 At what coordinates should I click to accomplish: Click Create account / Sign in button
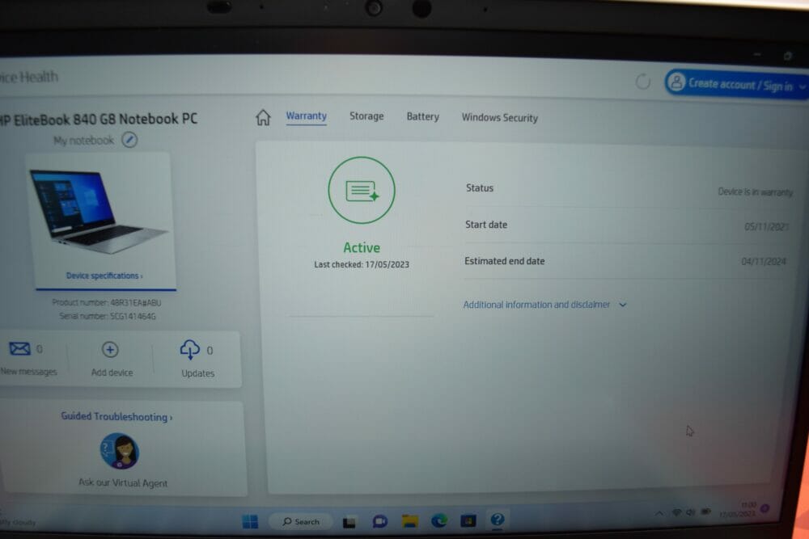point(736,83)
